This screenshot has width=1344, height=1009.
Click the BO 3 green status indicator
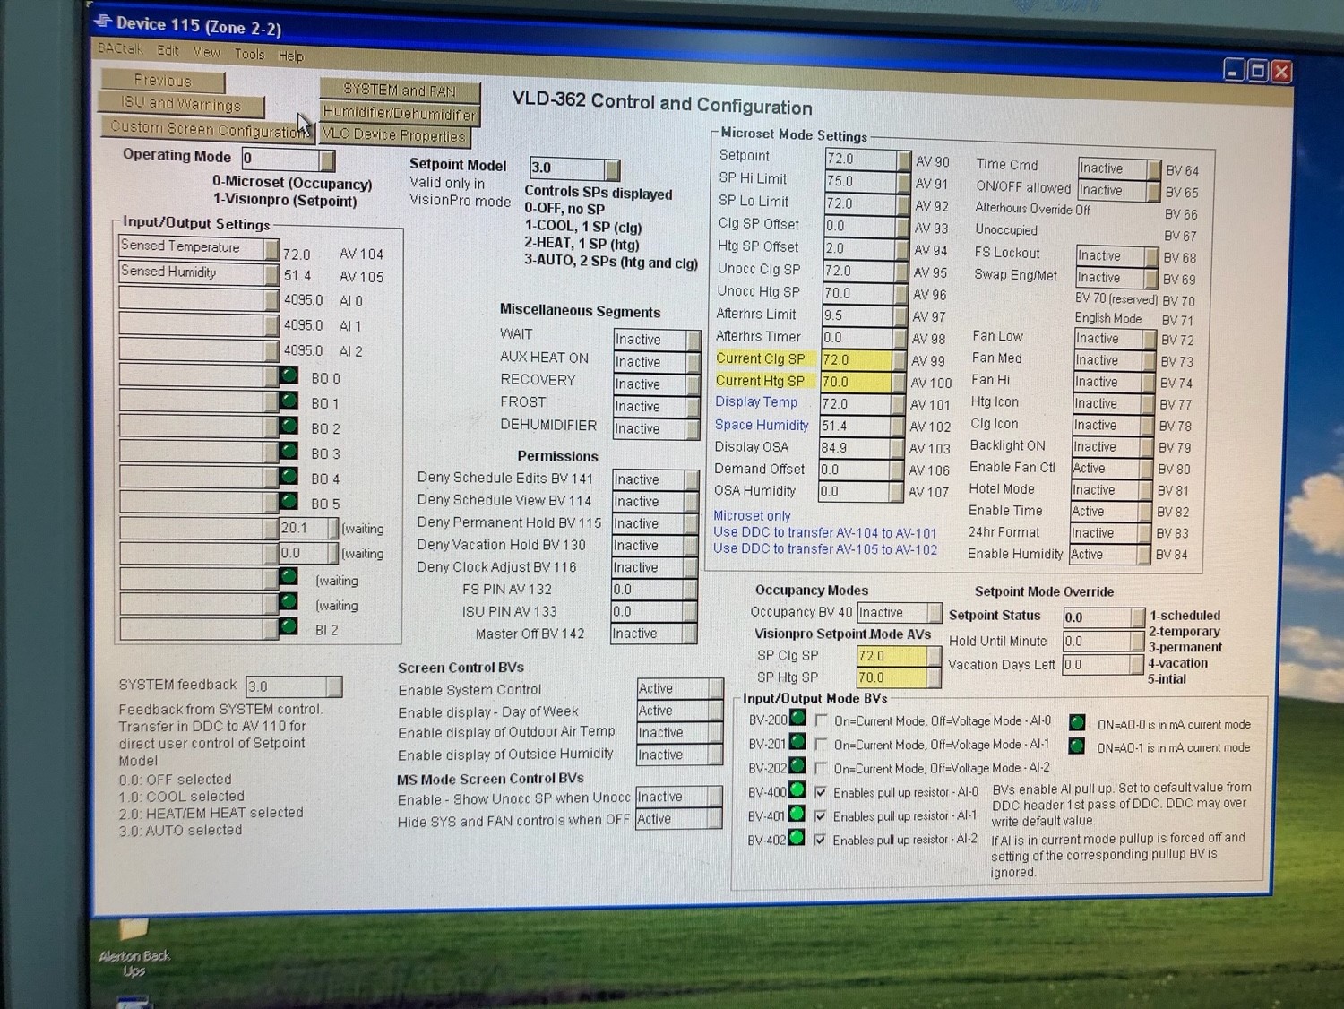coord(289,451)
